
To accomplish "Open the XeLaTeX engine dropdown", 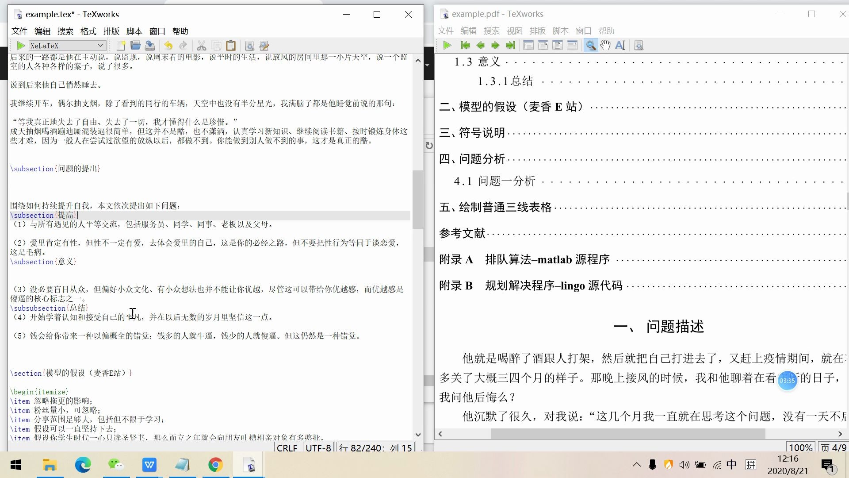I will point(67,46).
